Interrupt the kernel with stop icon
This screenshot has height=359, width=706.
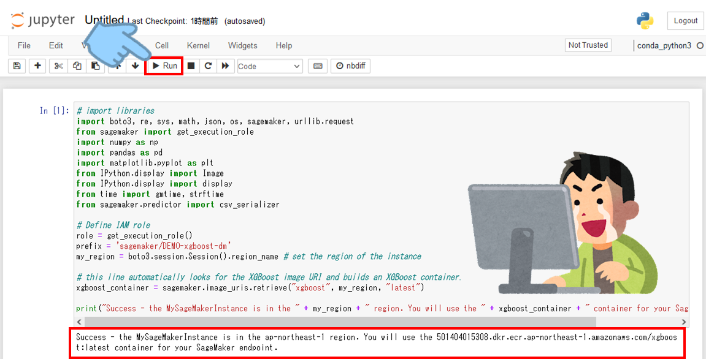coord(191,66)
